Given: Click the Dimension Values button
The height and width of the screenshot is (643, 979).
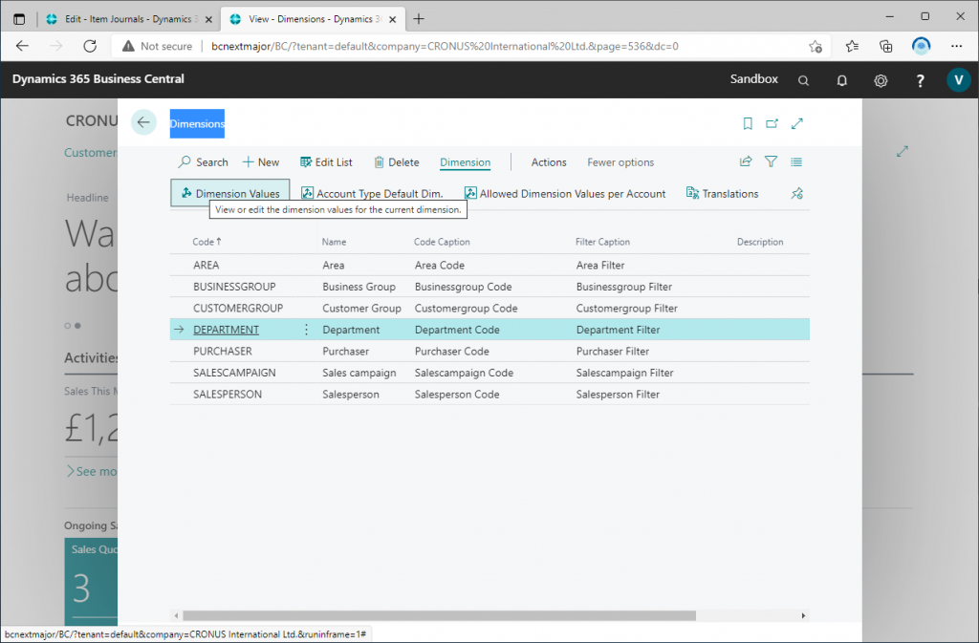Looking at the screenshot, I should (229, 194).
